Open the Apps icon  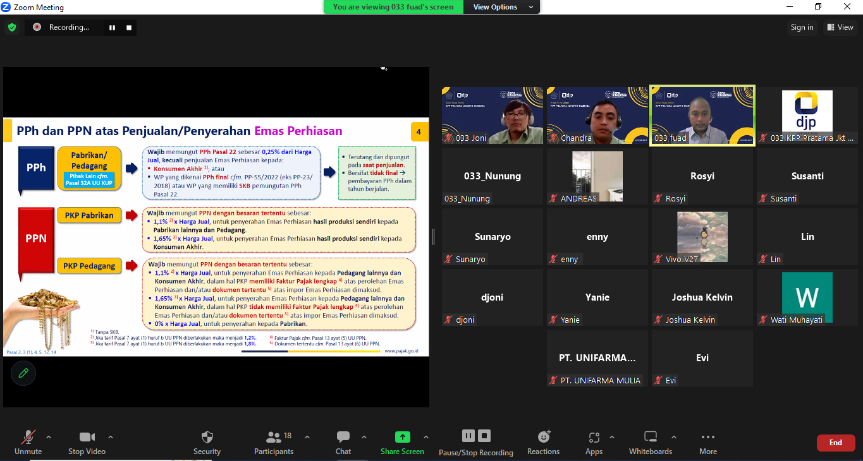click(594, 437)
